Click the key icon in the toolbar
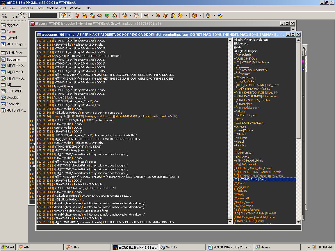 coord(146,15)
